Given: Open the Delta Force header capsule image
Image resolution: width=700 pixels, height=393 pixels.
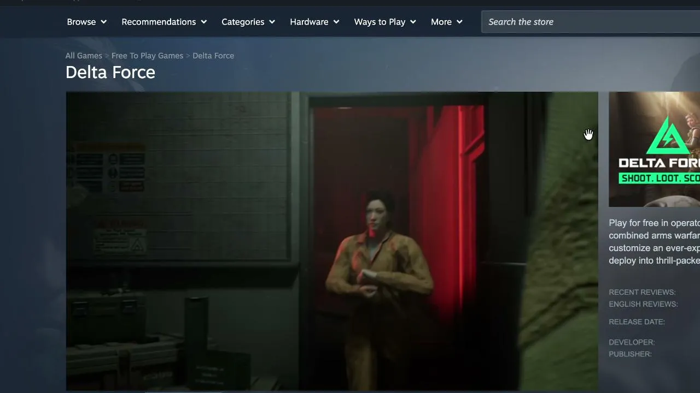Looking at the screenshot, I should click(654, 150).
